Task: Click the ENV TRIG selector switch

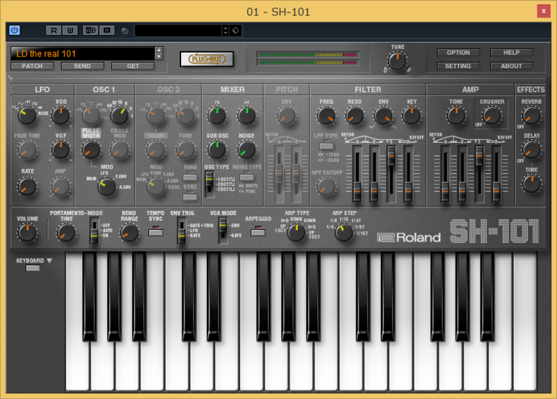Action: [181, 230]
